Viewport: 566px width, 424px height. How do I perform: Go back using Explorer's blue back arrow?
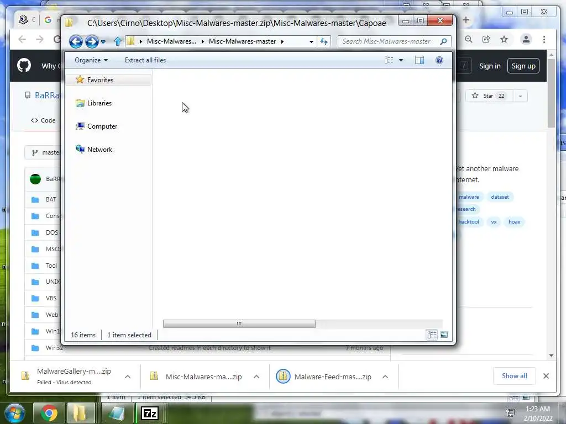(x=76, y=41)
